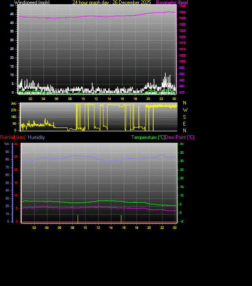The height and width of the screenshot is (286, 252).
Task: Click the 270 wind direction axis value
Action: coord(13,110)
